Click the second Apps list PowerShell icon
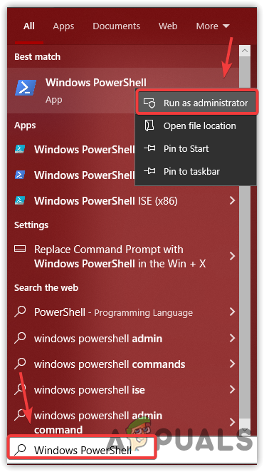 pos(20,175)
